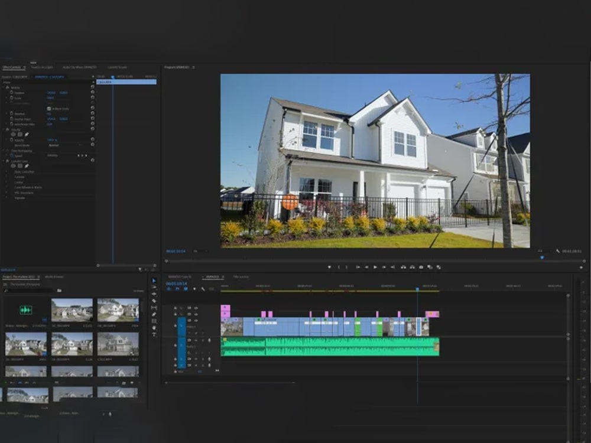Open the Program monitor button editor plus

(x=581, y=268)
